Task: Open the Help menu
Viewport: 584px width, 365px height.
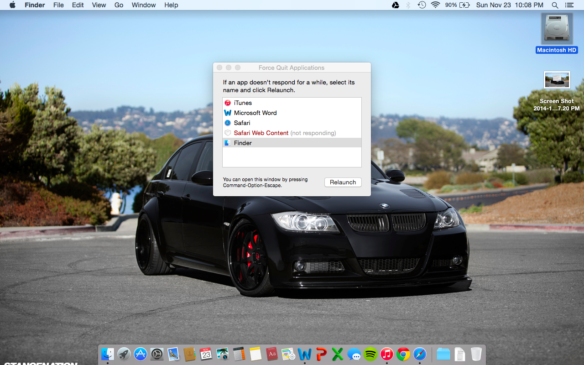Action: click(x=171, y=5)
